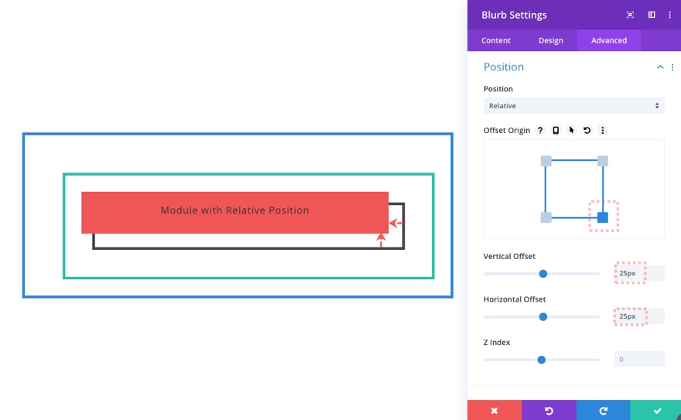
Task: Click the Offset Origin hover cursor icon
Action: pos(571,131)
